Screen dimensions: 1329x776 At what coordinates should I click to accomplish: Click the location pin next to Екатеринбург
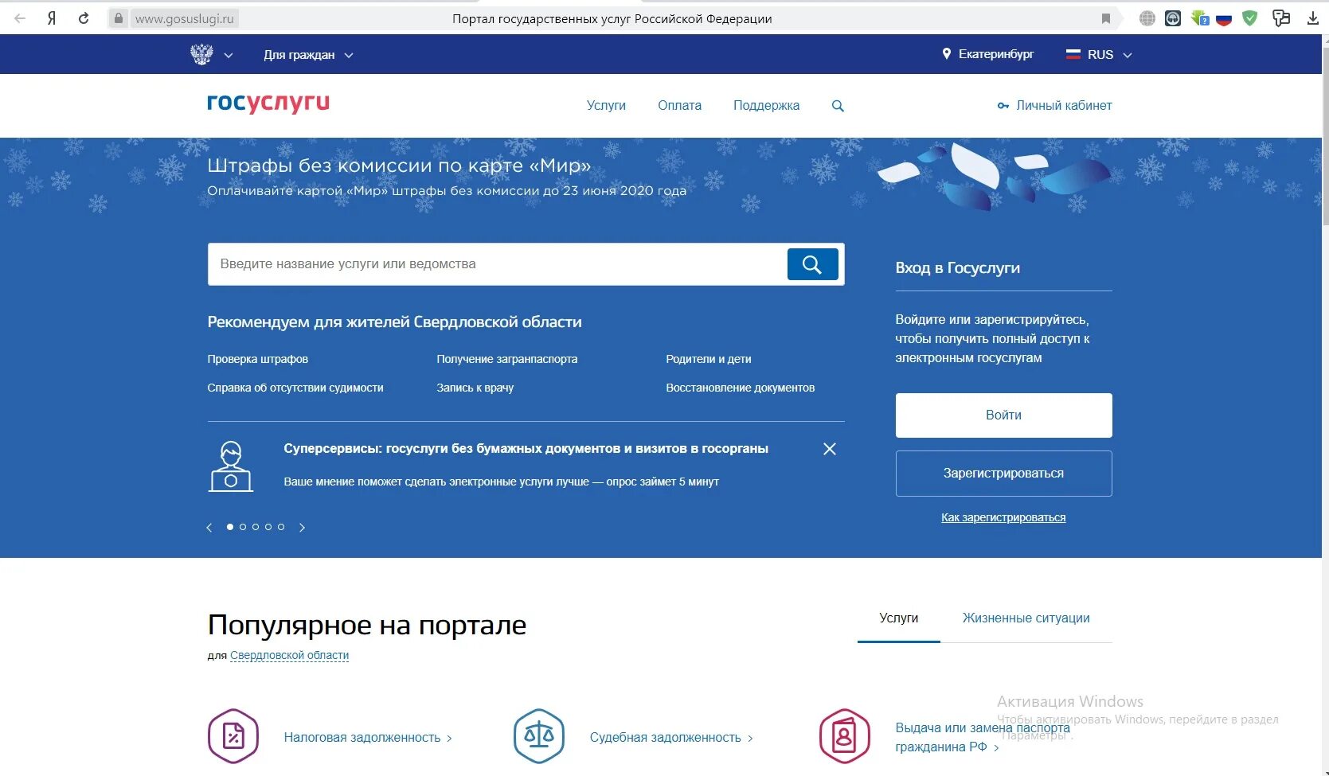pyautogui.click(x=947, y=54)
